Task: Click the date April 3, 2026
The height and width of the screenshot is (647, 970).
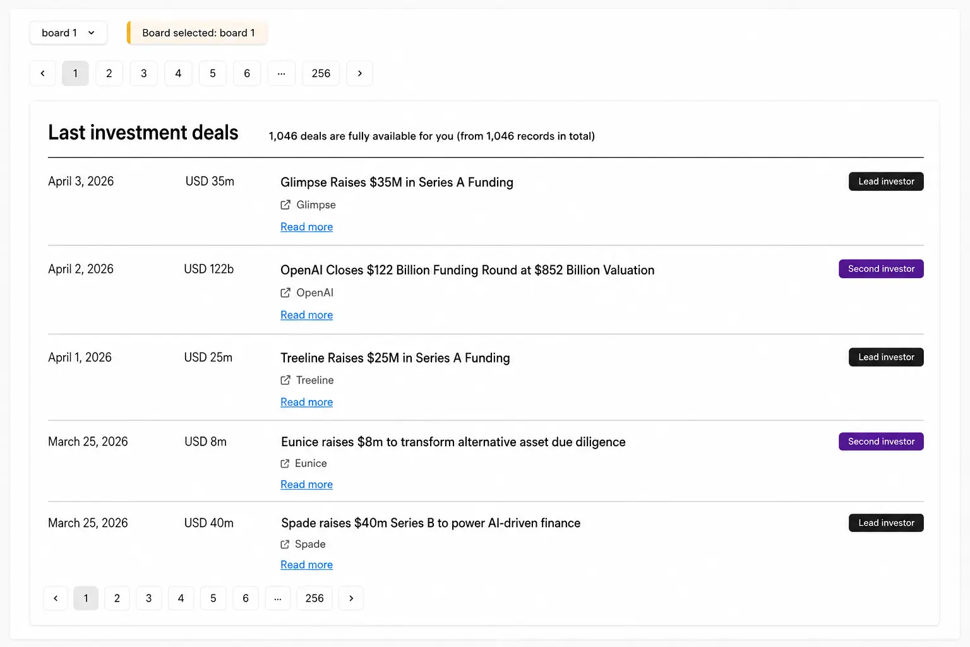Action: [81, 181]
